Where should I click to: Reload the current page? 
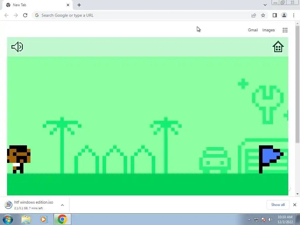pyautogui.click(x=25, y=15)
